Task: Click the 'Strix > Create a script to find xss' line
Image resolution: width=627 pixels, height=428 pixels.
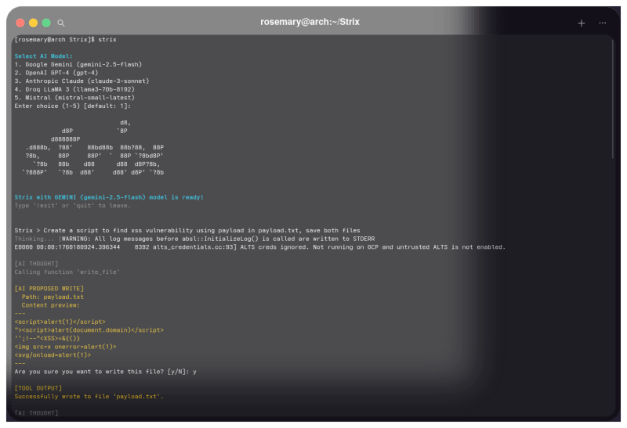Action: 187,230
